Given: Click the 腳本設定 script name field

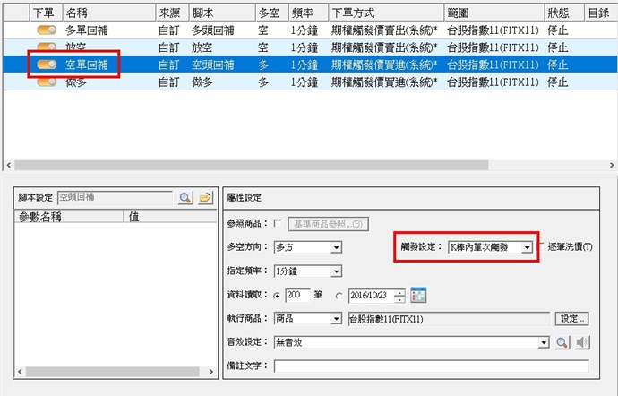Looking at the screenshot, I should click(115, 197).
